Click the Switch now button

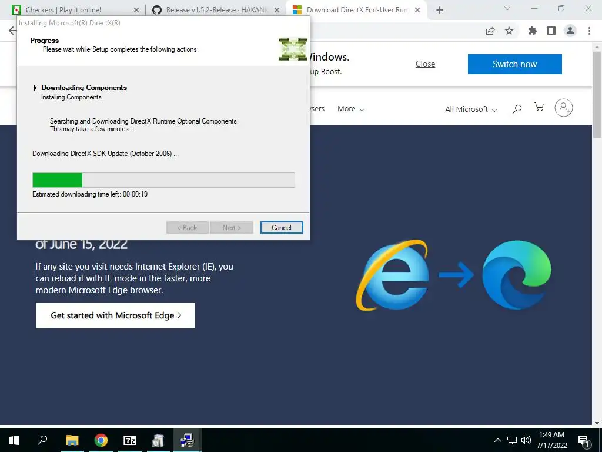[x=515, y=64]
